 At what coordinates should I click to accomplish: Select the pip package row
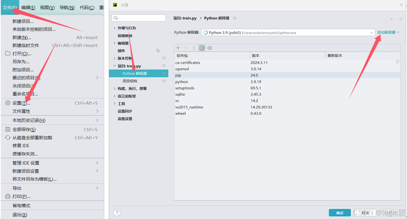tap(287, 75)
